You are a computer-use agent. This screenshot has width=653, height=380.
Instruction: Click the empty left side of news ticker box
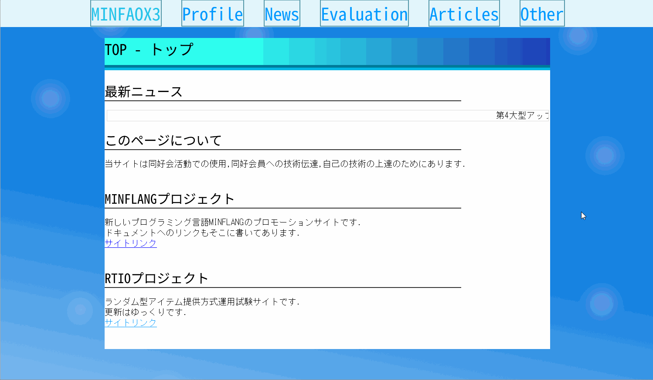click(x=218, y=116)
